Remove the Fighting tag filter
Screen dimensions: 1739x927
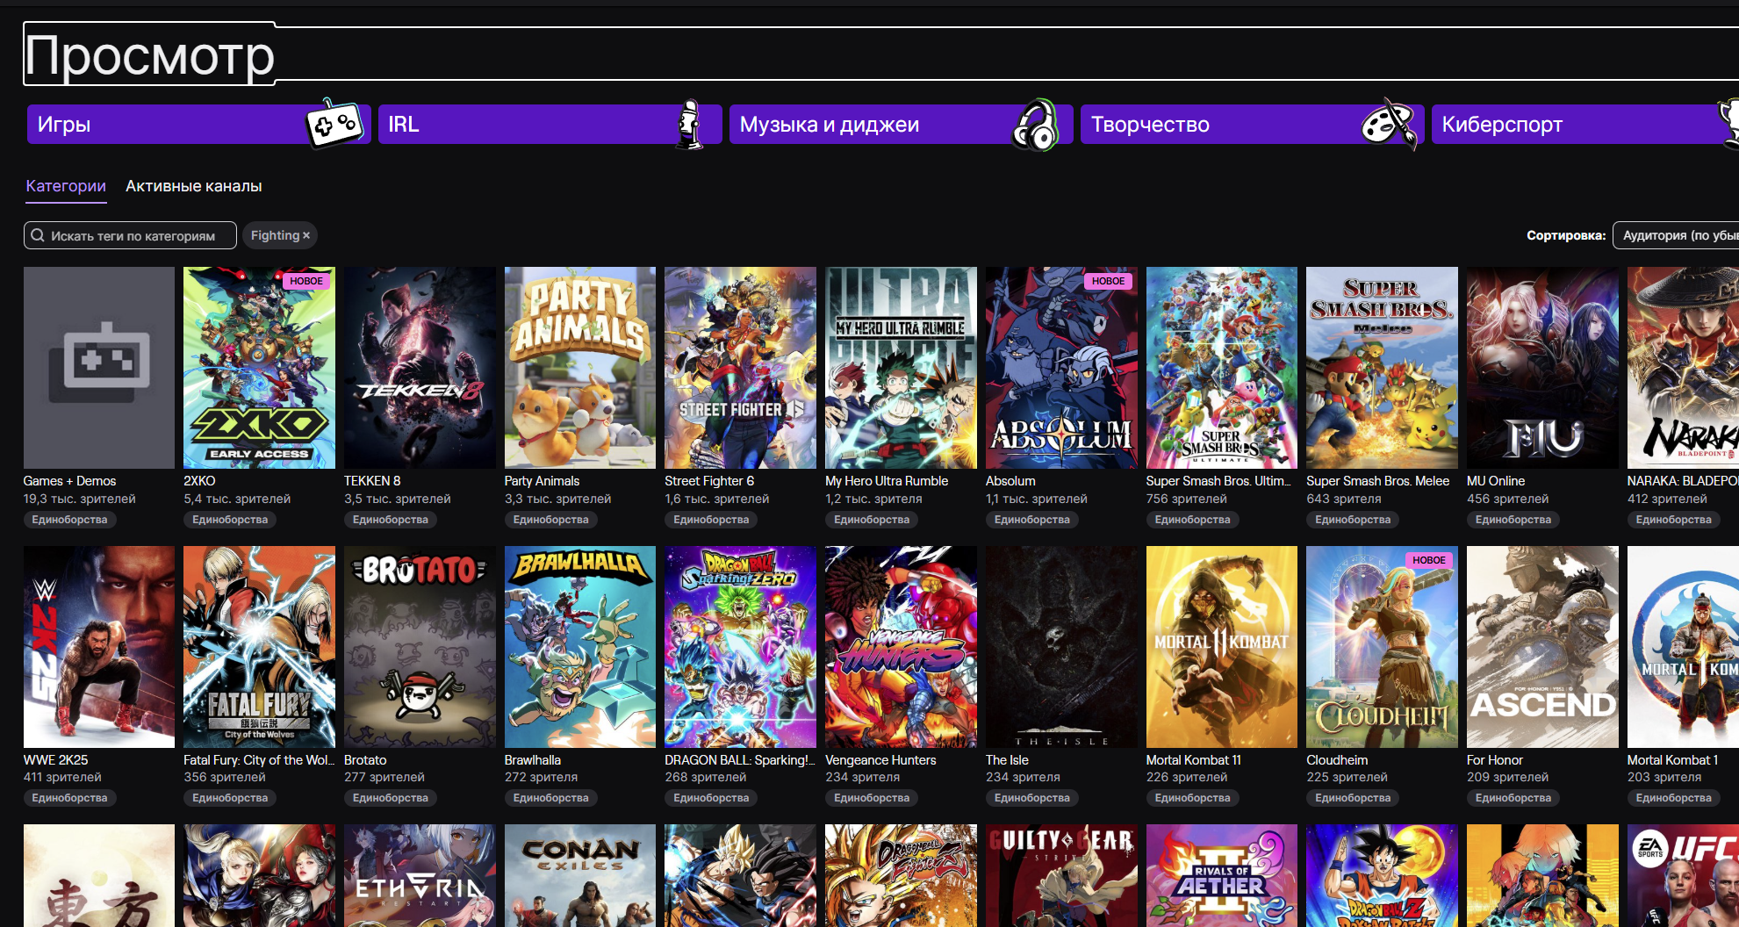tap(306, 235)
